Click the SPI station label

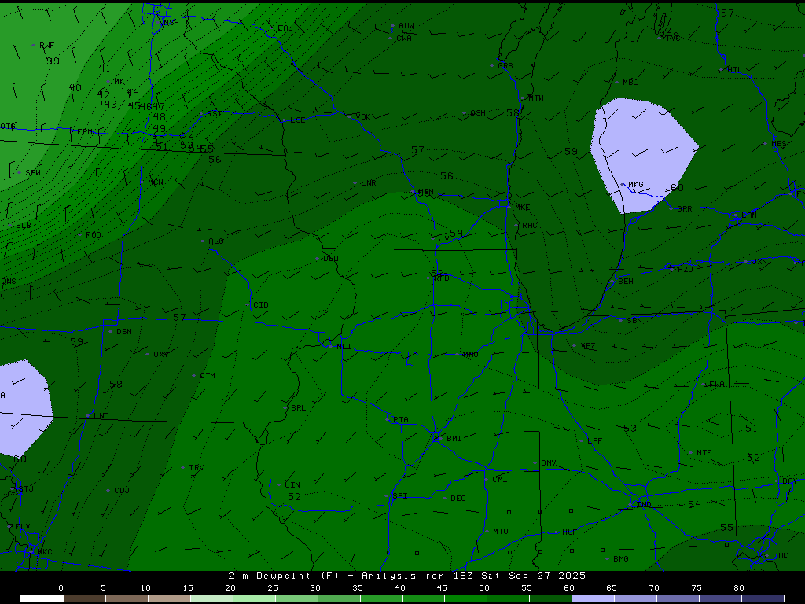400,496
